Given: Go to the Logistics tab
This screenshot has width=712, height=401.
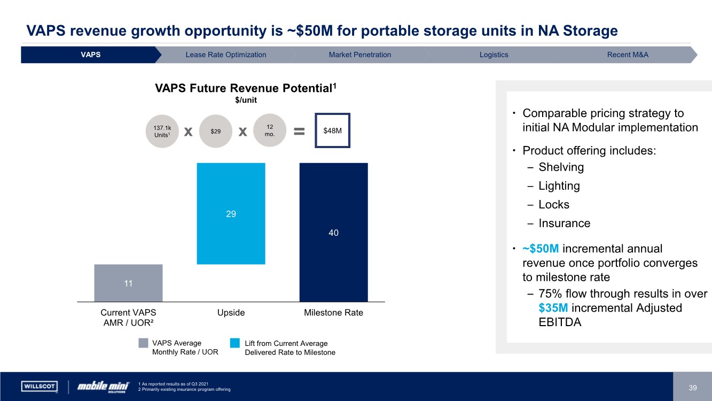Looking at the screenshot, I should (x=494, y=55).
